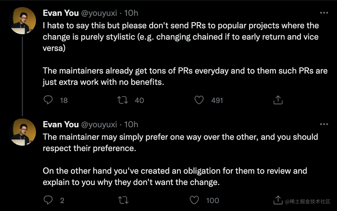Open the 10h timestamp of the second tweet
The image size is (337, 211).
pyautogui.click(x=131, y=124)
